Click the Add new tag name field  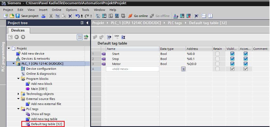(x=132, y=69)
